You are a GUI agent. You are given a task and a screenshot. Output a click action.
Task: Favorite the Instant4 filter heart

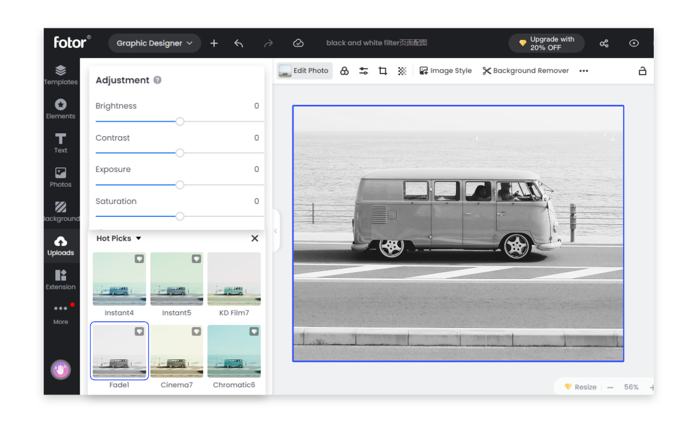[139, 259]
